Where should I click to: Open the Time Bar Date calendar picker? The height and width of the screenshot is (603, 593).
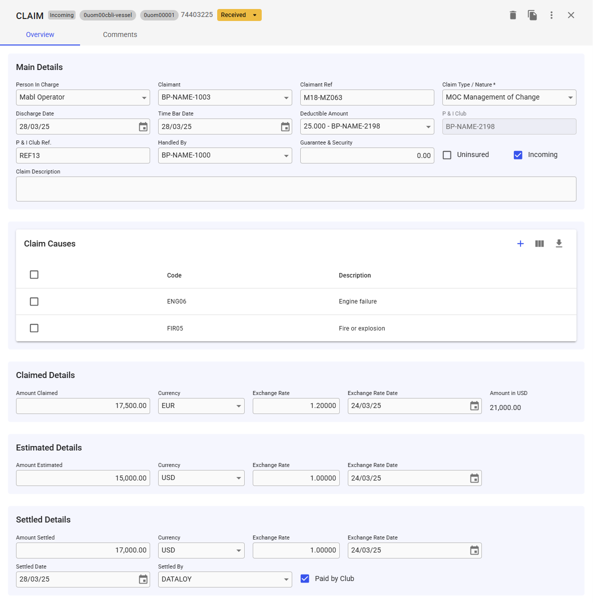[285, 127]
